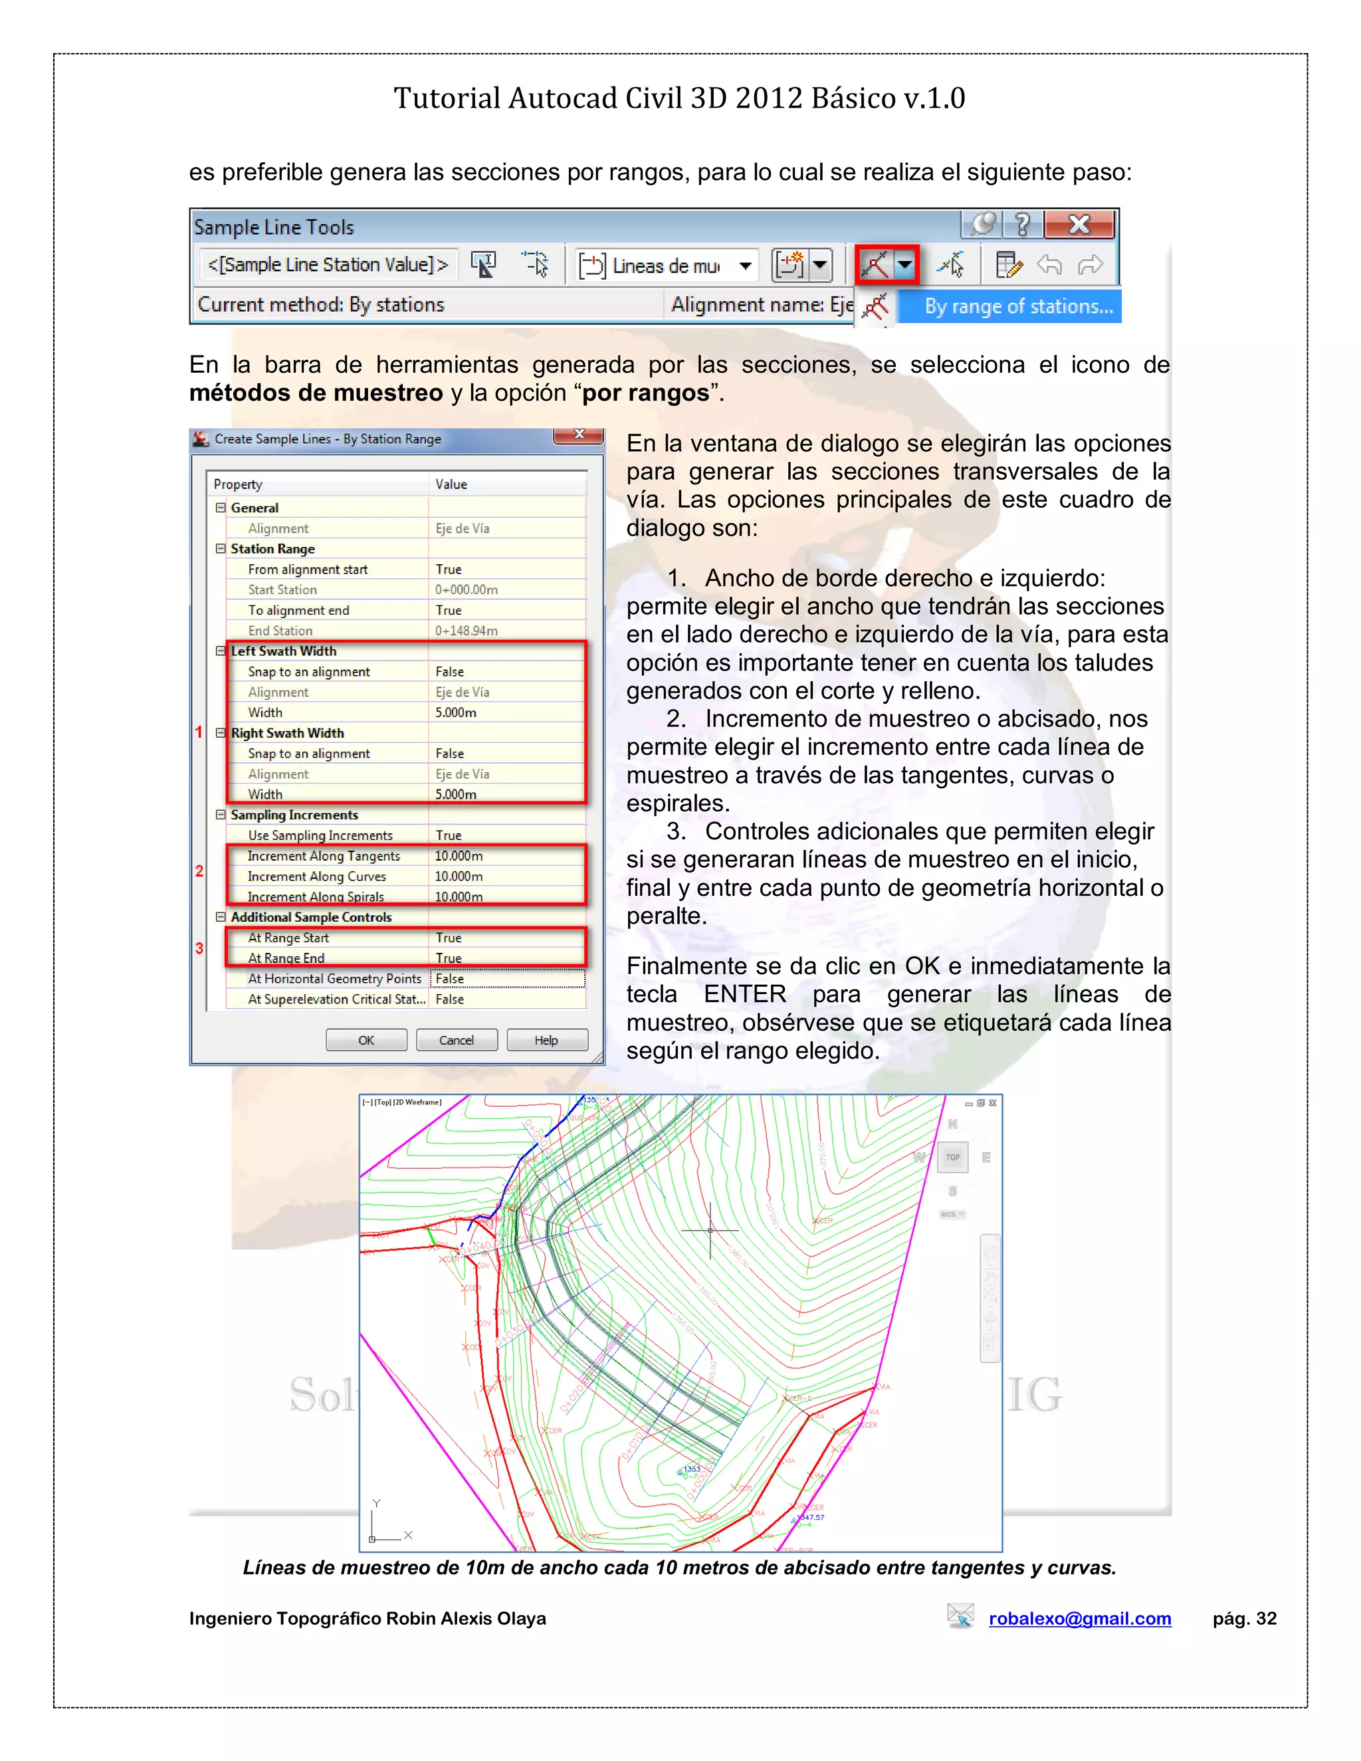This screenshot has height=1761, width=1361.
Task: Click the help question mark icon
Action: 1022,224
